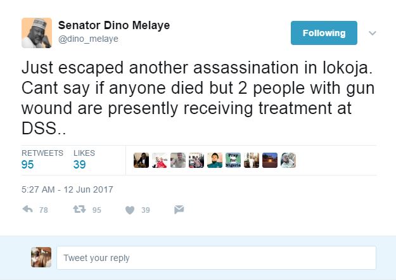Open Senator Dino Melaye's profile picture
This screenshot has height=280, width=396.
(x=37, y=33)
